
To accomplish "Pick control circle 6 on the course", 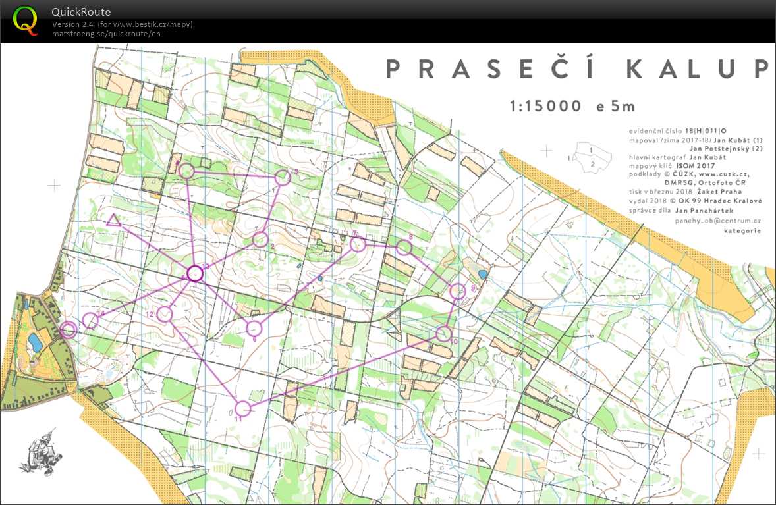I will coord(254,327).
